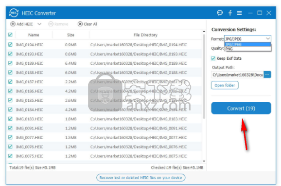Uncheck IMG_0194.HEIC checkbox

coord(10,44)
